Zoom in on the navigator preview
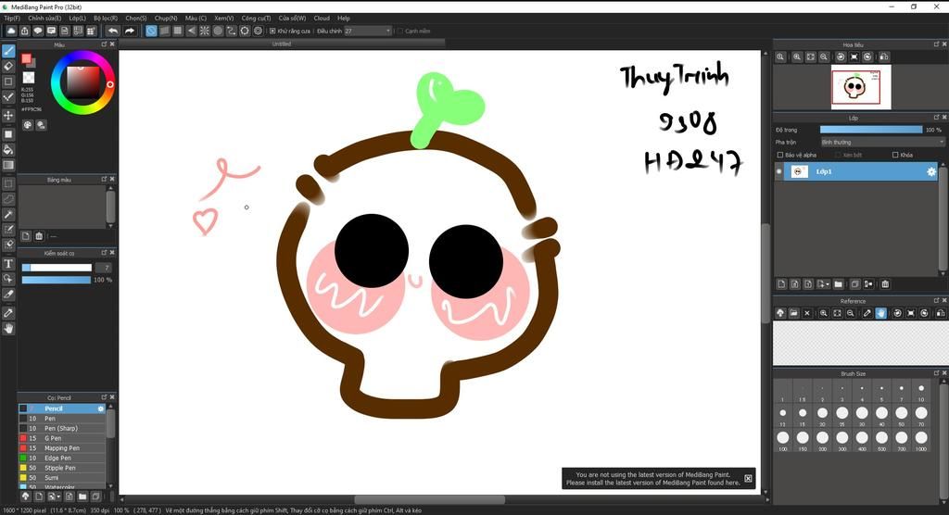The width and height of the screenshot is (949, 515). tap(797, 57)
